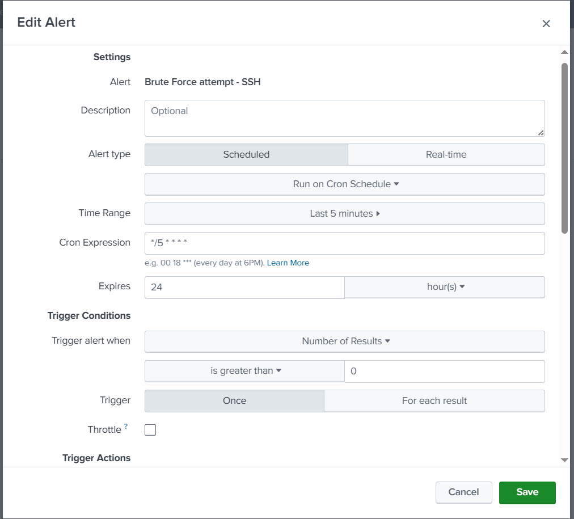This screenshot has width=574, height=519.
Task: Select the Once trigger option
Action: tap(234, 401)
